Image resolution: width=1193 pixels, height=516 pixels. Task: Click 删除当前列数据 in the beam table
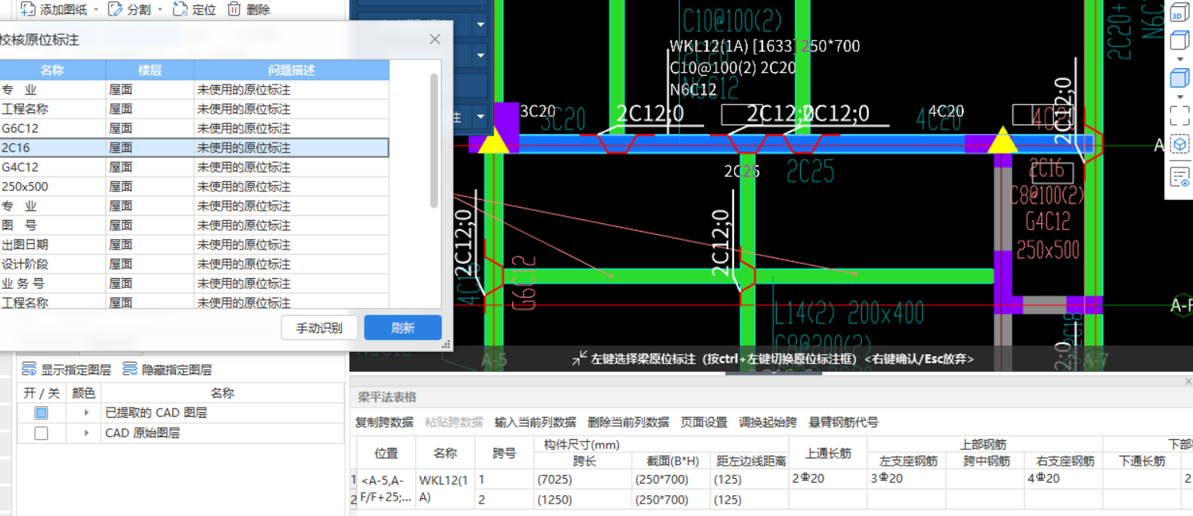tap(628, 422)
